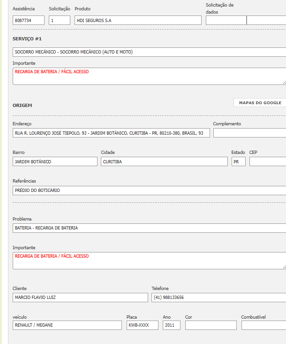Focus the Assistência number field
The height and width of the screenshot is (344, 286).
[29, 20]
